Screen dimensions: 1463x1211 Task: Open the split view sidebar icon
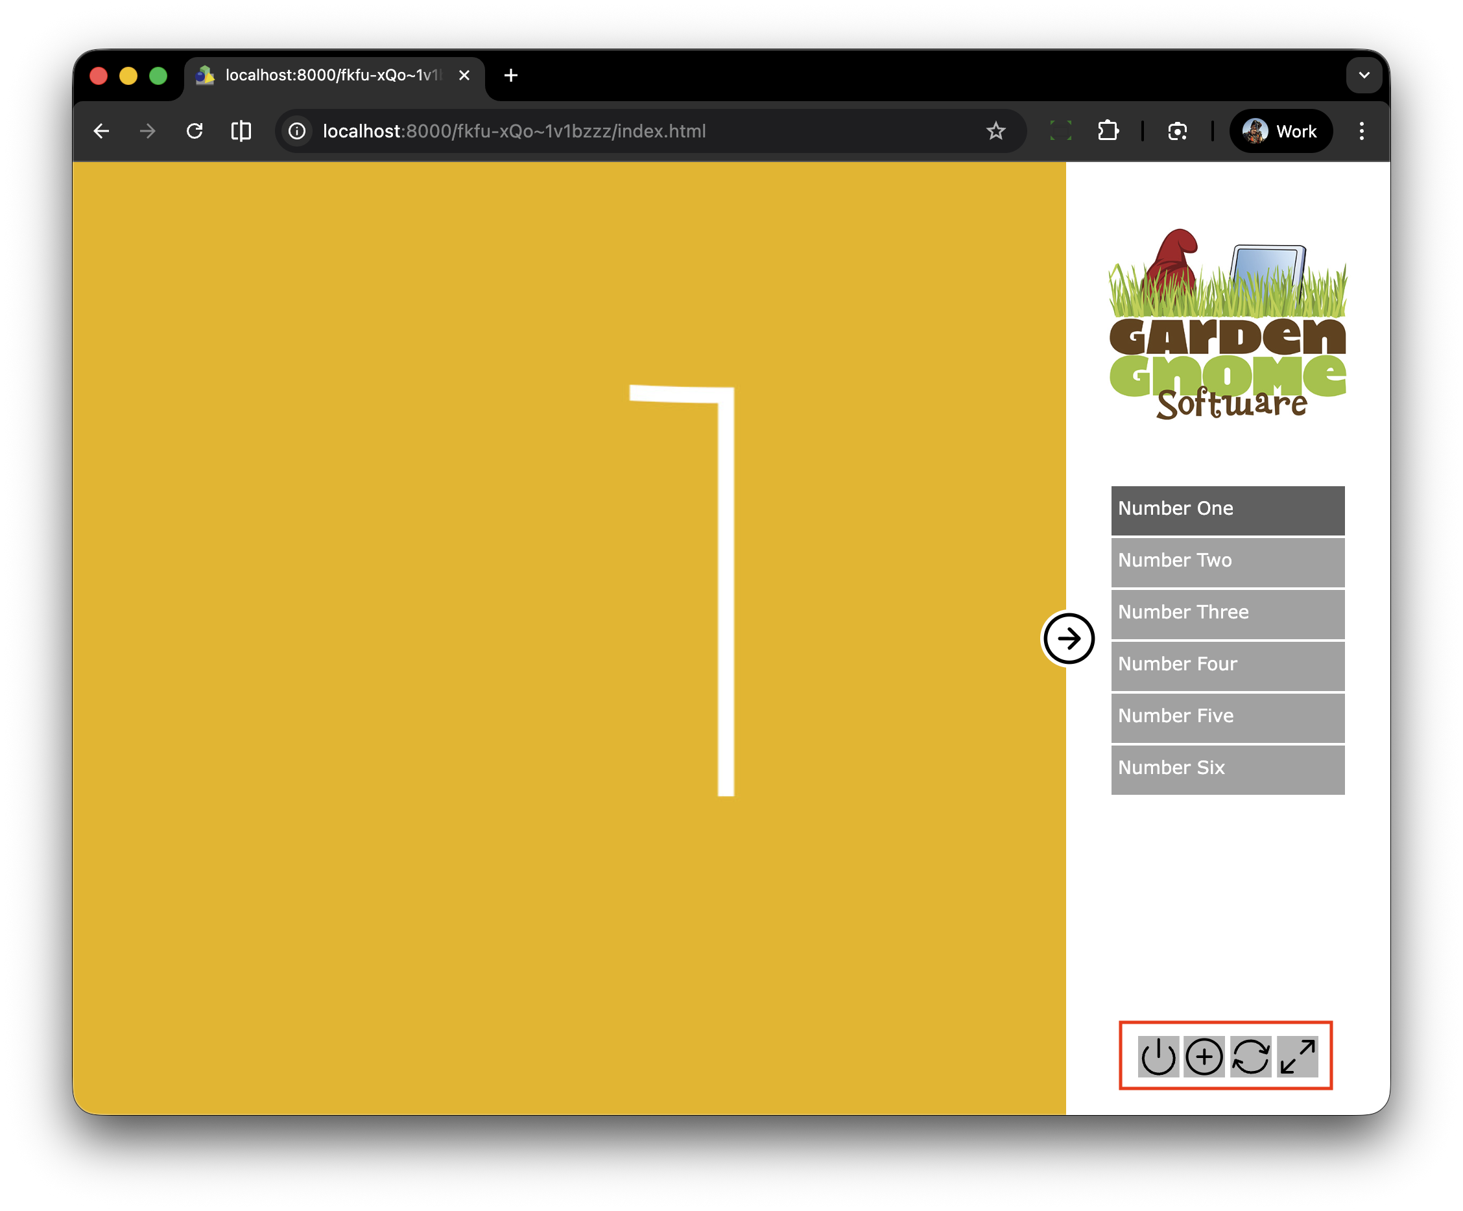(x=241, y=131)
